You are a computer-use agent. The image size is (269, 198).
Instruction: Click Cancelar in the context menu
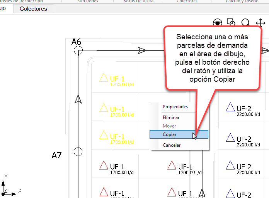(x=172, y=145)
